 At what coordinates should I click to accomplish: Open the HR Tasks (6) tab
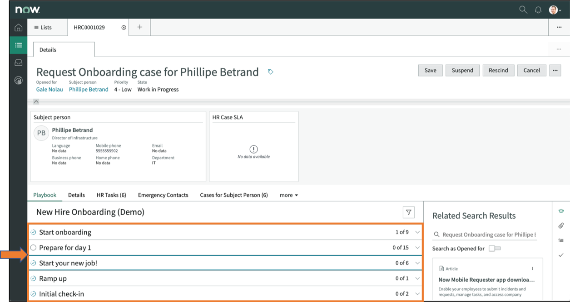111,195
